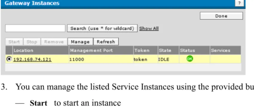Viewport: 254px width, 109px height.
Task: Click the 11000 port cell
Action: click(101, 59)
